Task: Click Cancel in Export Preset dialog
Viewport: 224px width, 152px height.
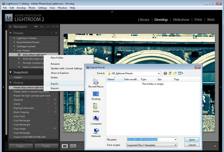Action: (192, 145)
